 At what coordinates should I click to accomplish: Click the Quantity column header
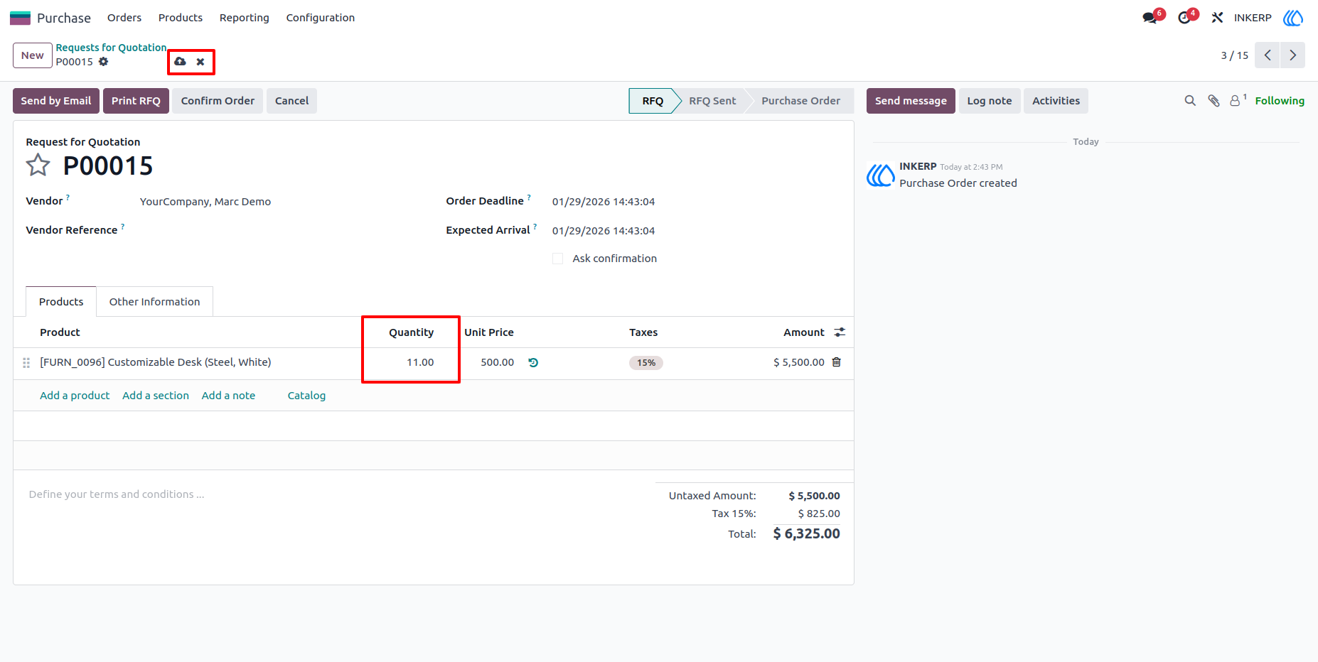(411, 332)
